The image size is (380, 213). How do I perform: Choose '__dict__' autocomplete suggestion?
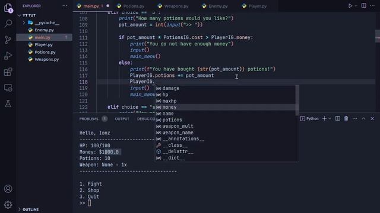pos(225,158)
